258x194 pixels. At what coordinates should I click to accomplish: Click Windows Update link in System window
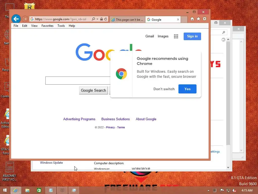pos(51,163)
